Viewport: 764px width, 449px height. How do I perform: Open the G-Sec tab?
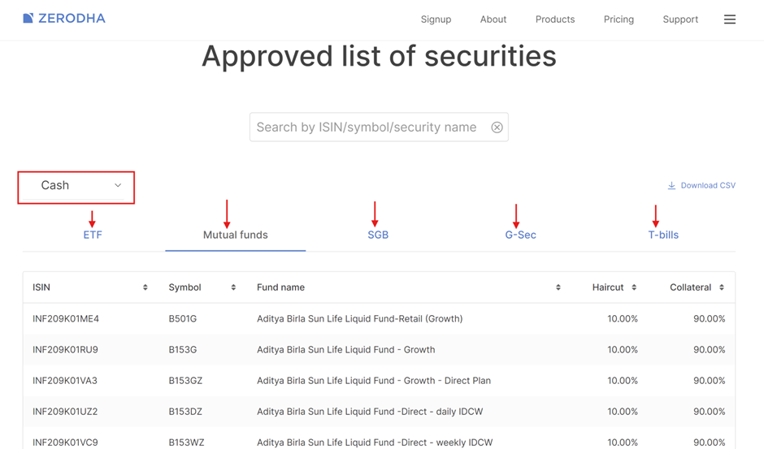pyautogui.click(x=520, y=235)
